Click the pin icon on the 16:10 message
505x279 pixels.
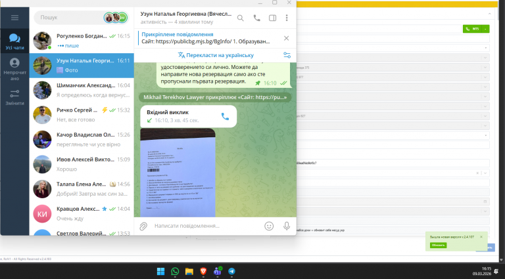pos(258,83)
